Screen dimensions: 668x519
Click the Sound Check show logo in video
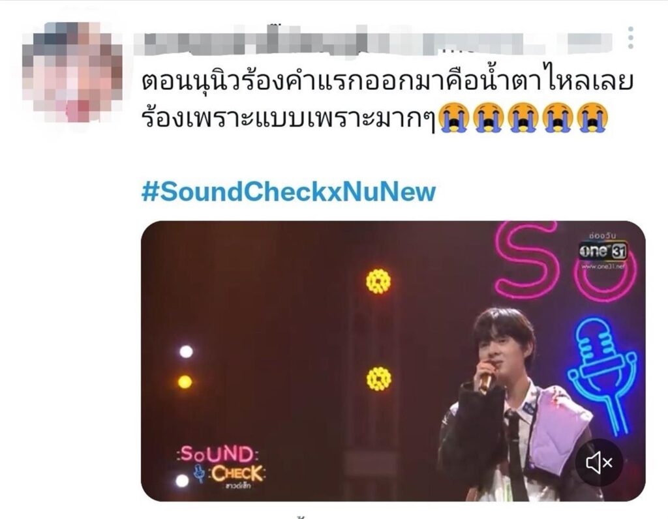(222, 466)
